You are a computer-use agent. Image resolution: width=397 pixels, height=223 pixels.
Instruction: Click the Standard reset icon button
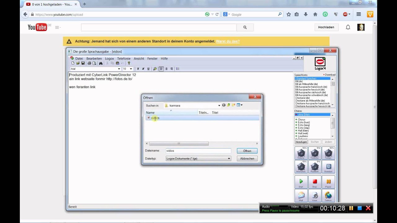pos(328,167)
